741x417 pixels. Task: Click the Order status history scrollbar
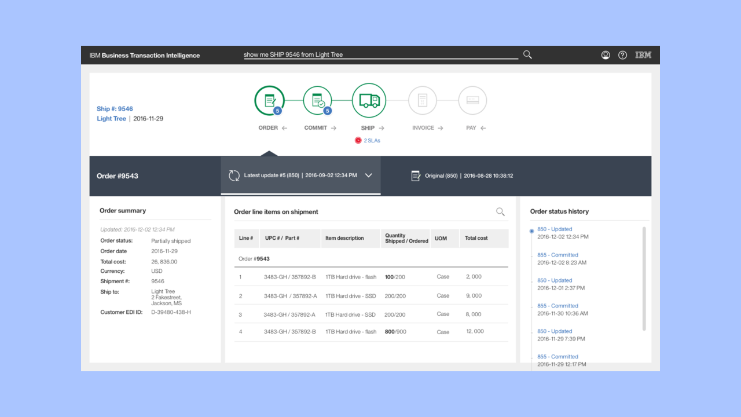pos(644,279)
